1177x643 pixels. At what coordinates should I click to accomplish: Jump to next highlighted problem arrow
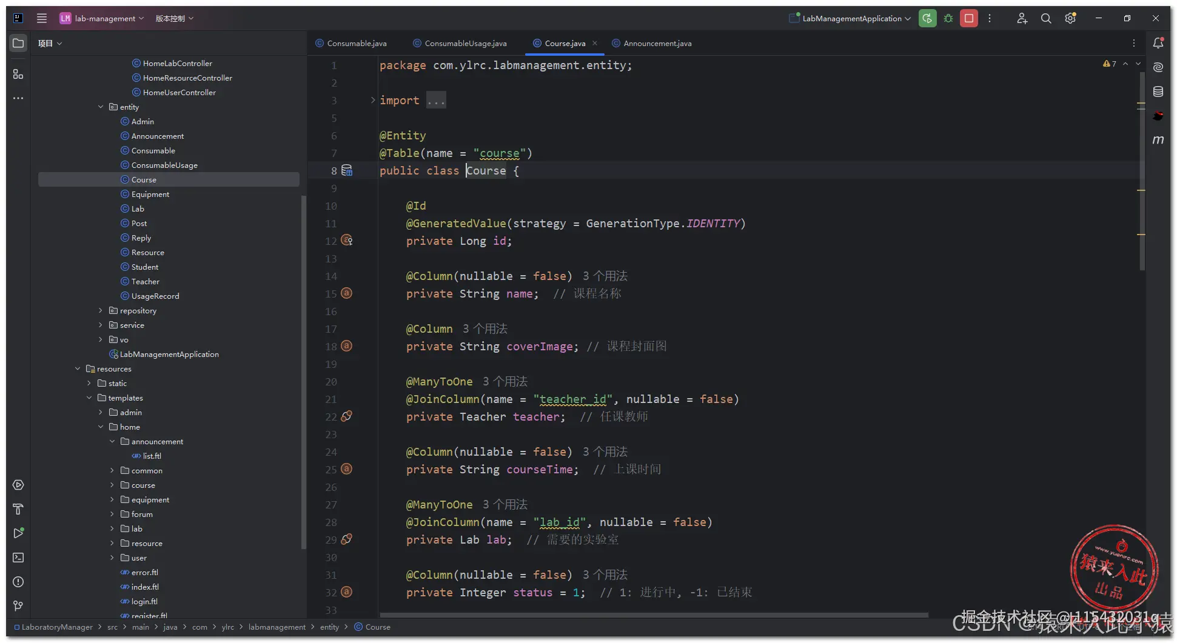[x=1138, y=64]
